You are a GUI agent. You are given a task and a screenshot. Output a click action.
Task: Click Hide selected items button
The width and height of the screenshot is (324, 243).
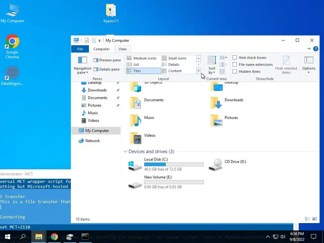click(286, 65)
